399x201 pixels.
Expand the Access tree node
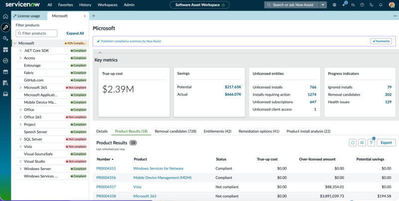(x=20, y=58)
